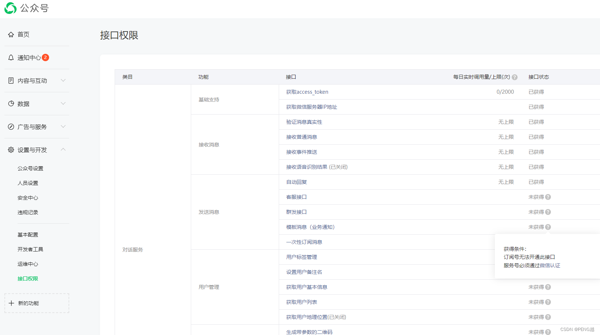Expand the 内容与互动 menu chevron
The height and width of the screenshot is (335, 600).
pos(63,81)
